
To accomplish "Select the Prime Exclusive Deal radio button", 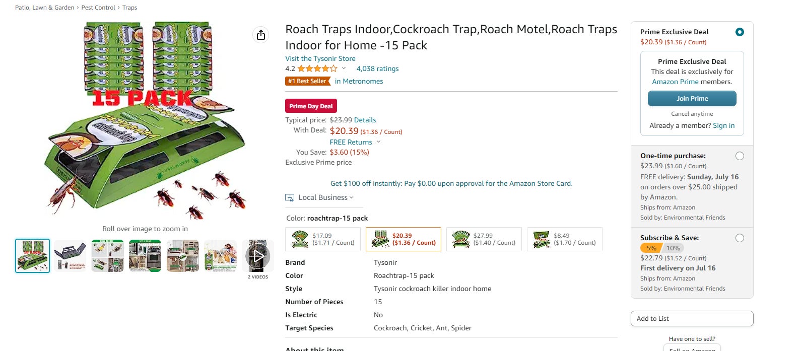I will pyautogui.click(x=739, y=31).
